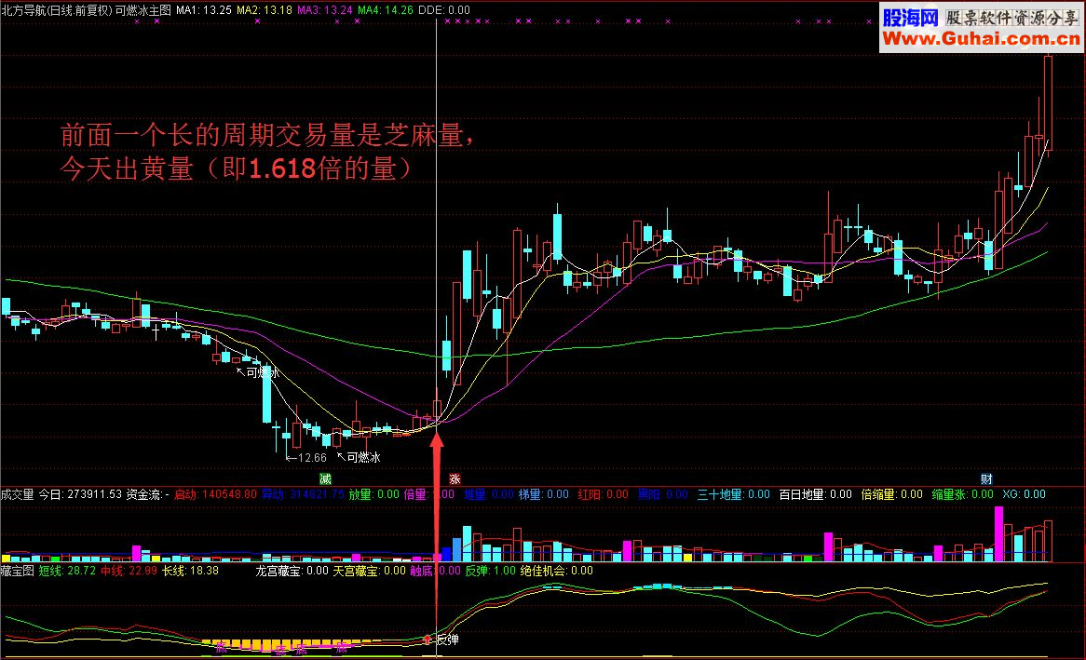Click the 减 marker below the chart

tap(325, 479)
